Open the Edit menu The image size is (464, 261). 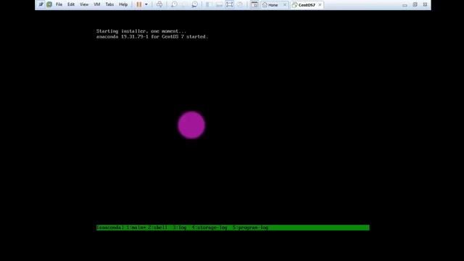point(71,4)
